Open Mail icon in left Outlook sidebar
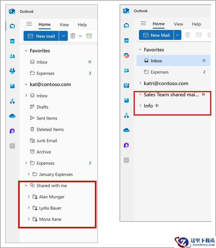Image resolution: width=216 pixels, height=248 pixels. click(x=12, y=26)
